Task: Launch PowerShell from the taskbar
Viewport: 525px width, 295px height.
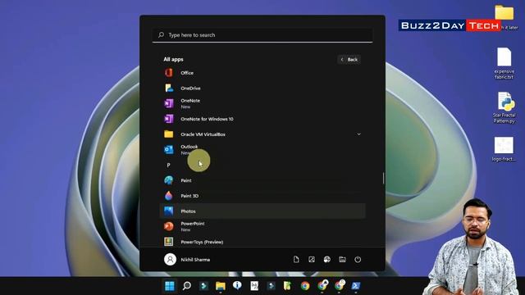Action: 355,286
